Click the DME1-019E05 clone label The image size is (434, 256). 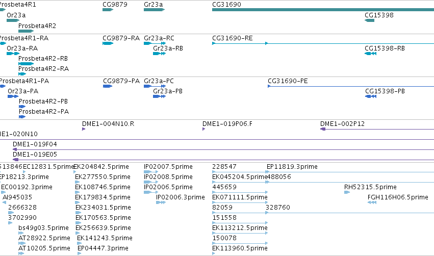click(x=35, y=155)
